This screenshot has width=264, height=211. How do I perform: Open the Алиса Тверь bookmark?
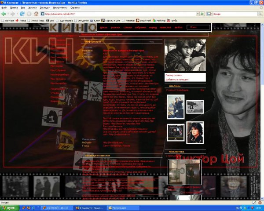(36, 21)
